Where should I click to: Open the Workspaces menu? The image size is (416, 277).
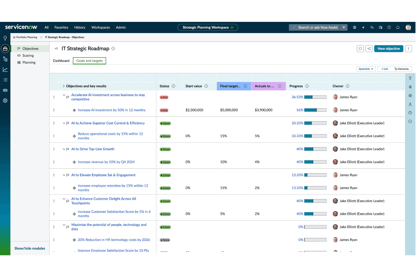pyautogui.click(x=101, y=28)
